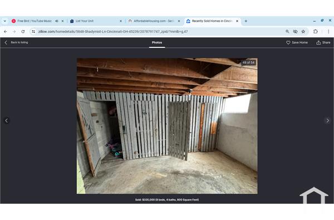
Task: Close the List Your Unit tab
Action: point(121,21)
